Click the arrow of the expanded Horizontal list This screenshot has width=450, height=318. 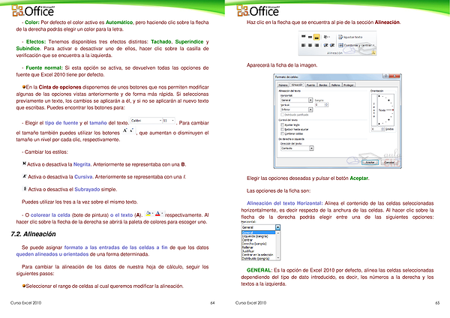277,227
